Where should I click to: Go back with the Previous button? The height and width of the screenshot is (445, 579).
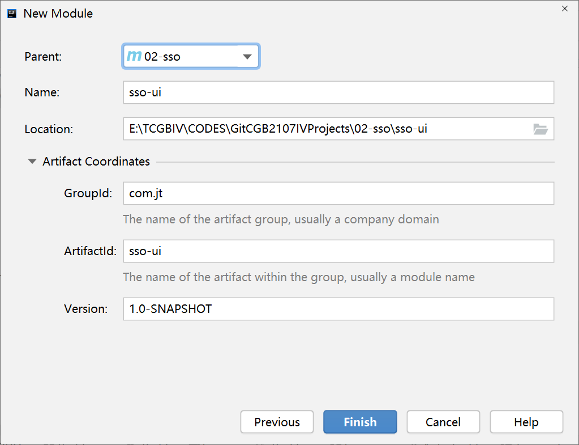tap(277, 422)
